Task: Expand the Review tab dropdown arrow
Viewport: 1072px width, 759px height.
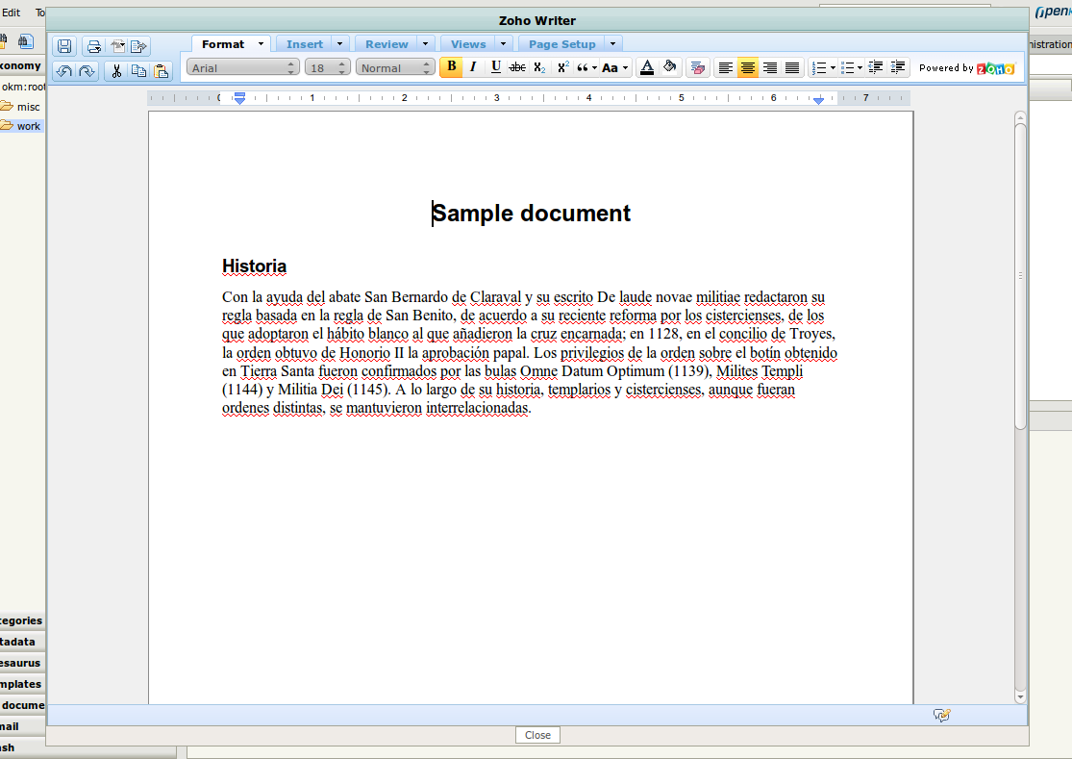Action: point(425,43)
